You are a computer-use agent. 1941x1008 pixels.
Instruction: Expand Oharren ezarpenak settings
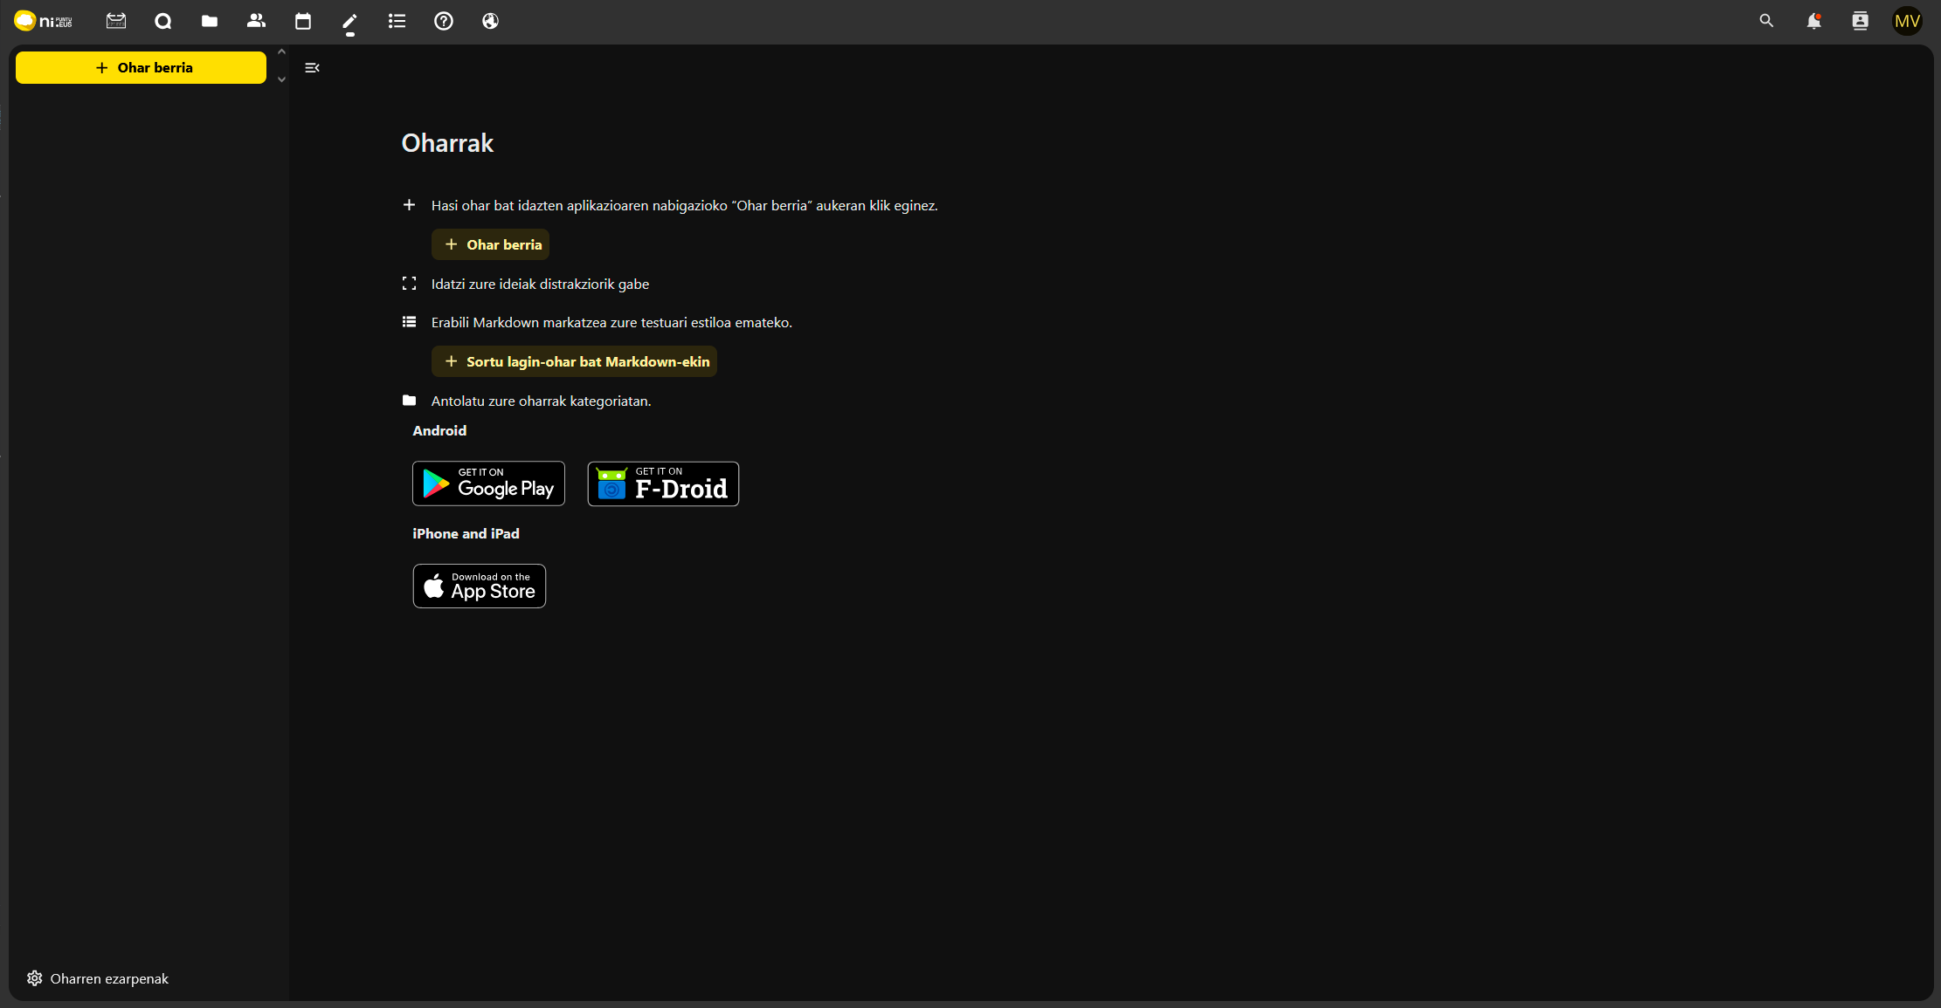pyautogui.click(x=98, y=978)
